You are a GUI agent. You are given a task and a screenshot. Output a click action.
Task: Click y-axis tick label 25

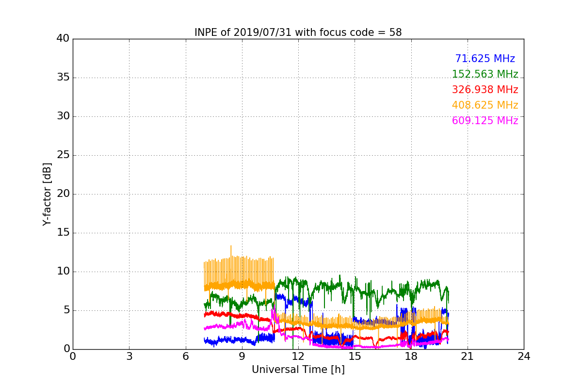click(x=63, y=155)
